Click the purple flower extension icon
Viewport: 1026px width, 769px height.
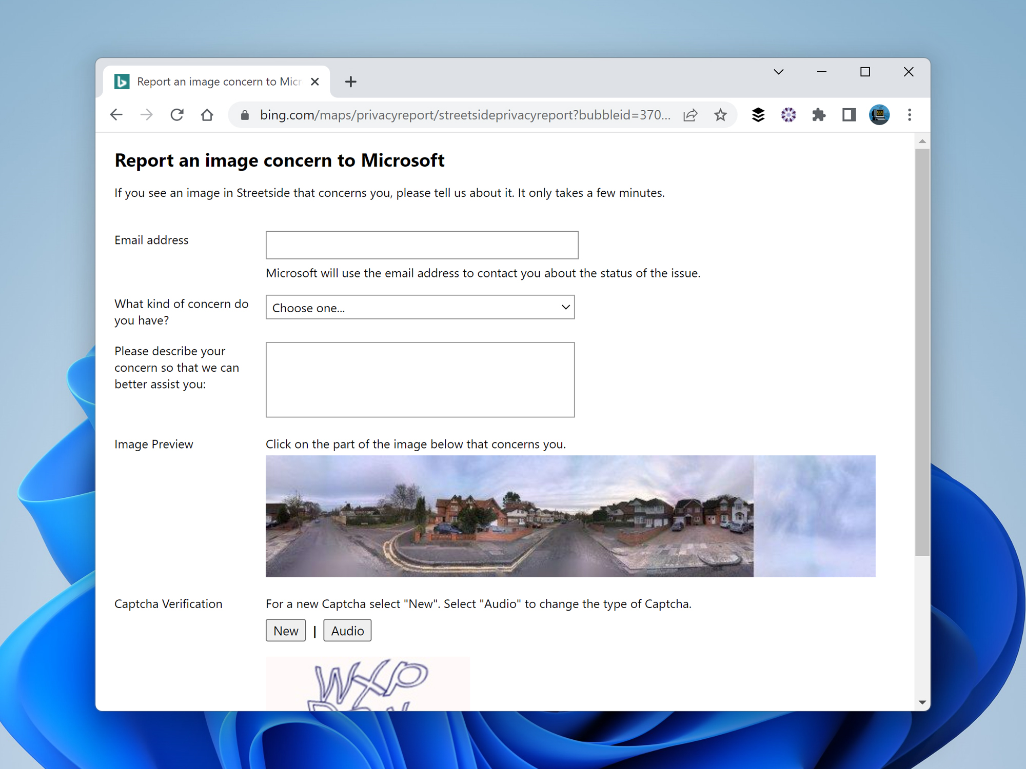point(788,115)
